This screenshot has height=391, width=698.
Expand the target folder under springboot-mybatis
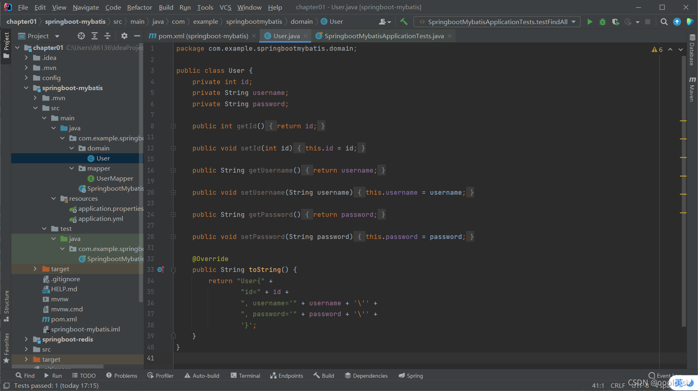click(35, 269)
